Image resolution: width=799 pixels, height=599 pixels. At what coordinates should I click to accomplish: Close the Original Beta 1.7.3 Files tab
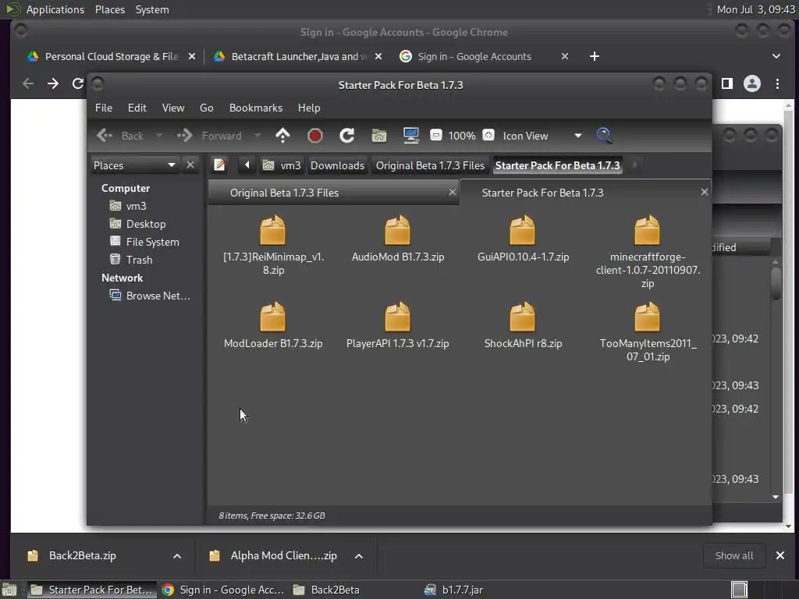pyautogui.click(x=452, y=192)
